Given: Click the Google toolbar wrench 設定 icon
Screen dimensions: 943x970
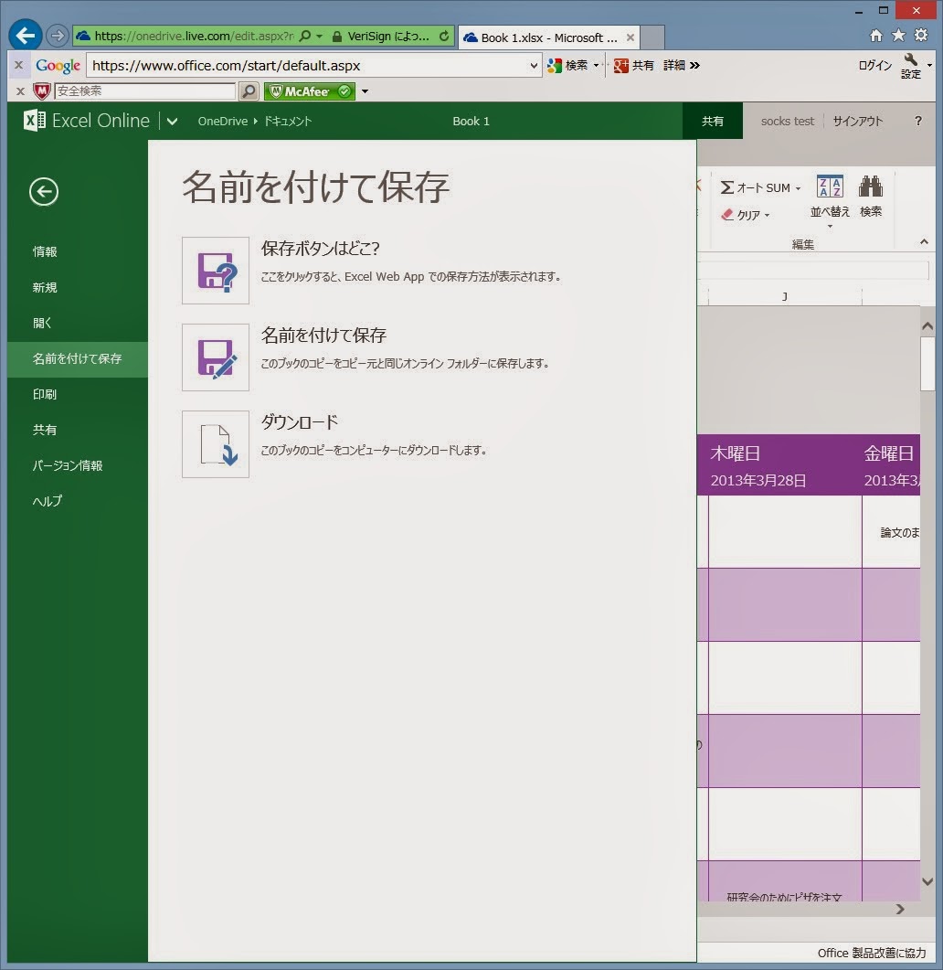Looking at the screenshot, I should pos(911,66).
